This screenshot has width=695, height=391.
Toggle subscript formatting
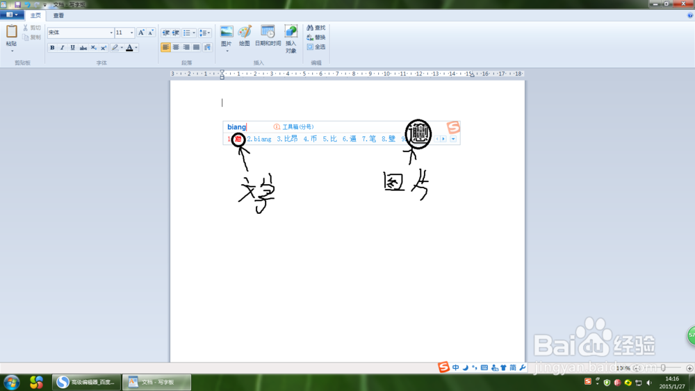(x=93, y=47)
